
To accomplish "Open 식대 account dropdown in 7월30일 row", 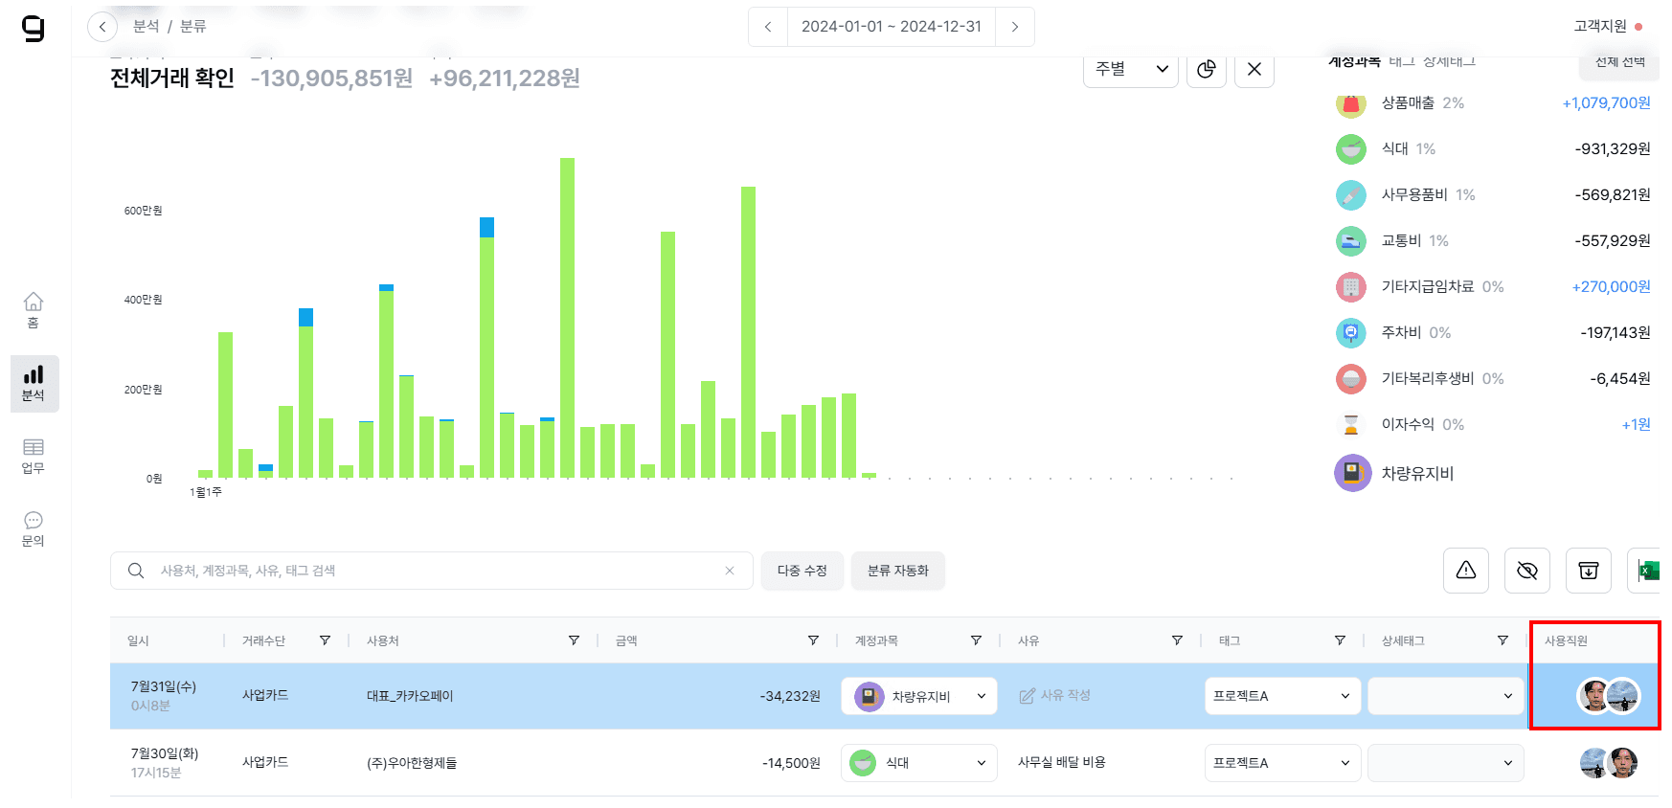I will coord(919,763).
